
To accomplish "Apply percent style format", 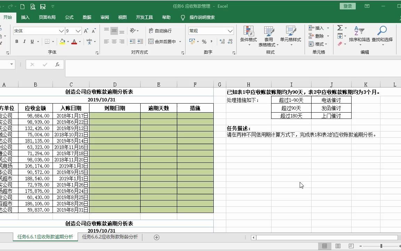I will [x=204, y=41].
